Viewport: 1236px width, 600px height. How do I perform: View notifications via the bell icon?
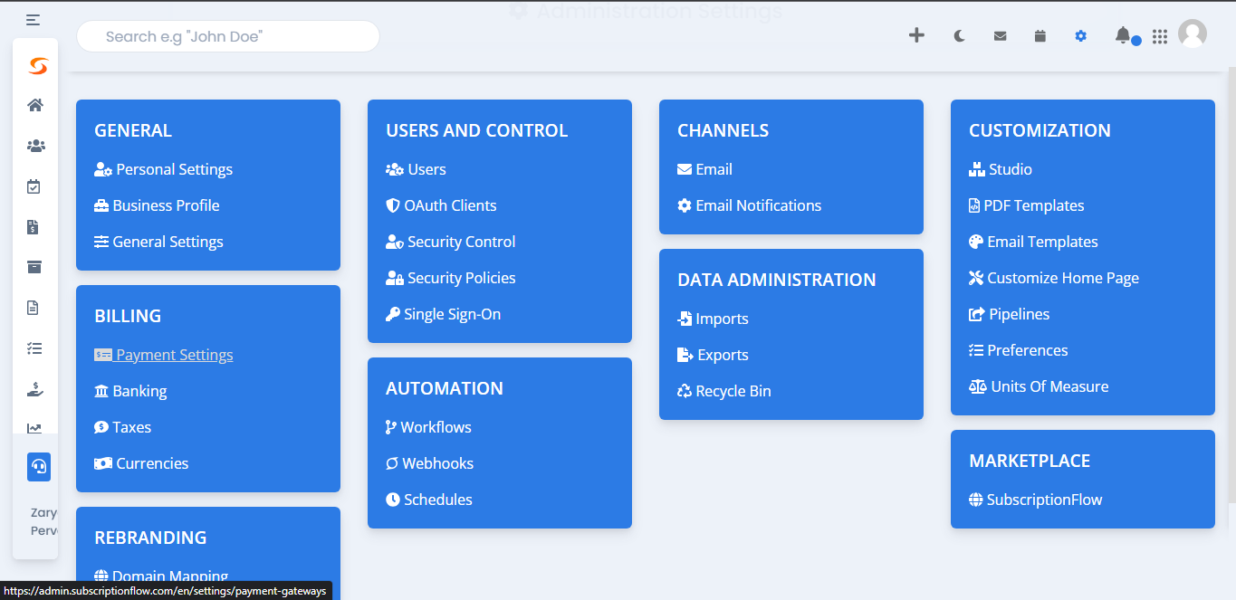click(x=1123, y=35)
